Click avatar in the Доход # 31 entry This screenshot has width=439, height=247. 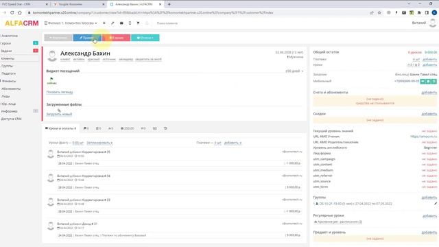click(51, 226)
